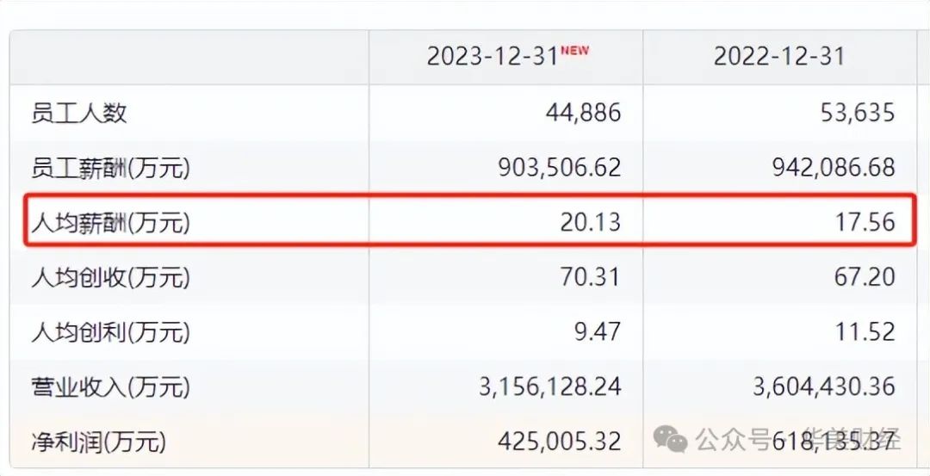Click the 903,506.62 salary total cell
The image size is (930, 476).
559,168
